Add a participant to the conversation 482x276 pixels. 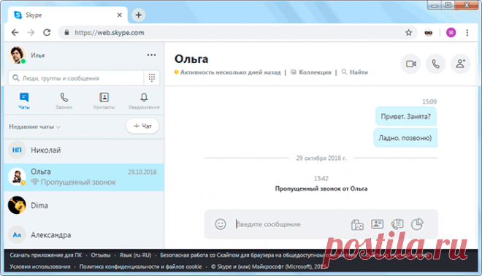click(x=460, y=64)
